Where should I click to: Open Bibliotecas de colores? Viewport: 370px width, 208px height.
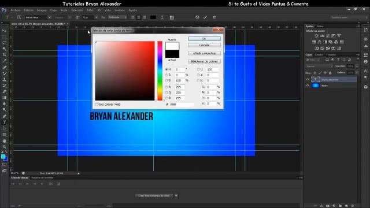tap(204, 61)
